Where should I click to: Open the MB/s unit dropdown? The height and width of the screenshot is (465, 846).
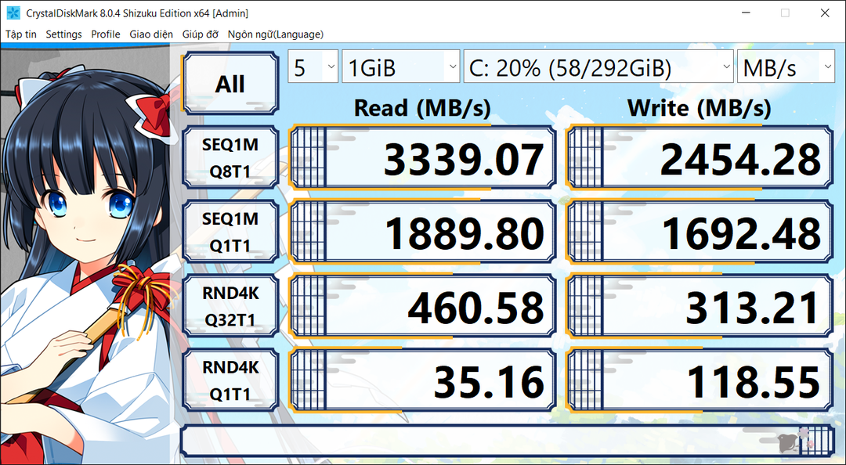786,66
